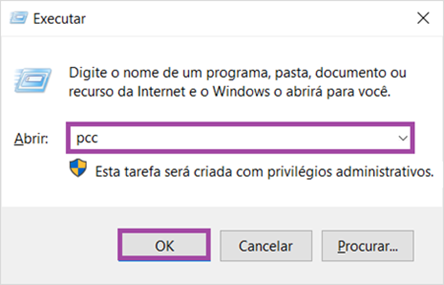Click the administrative privileges notice text

264,172
